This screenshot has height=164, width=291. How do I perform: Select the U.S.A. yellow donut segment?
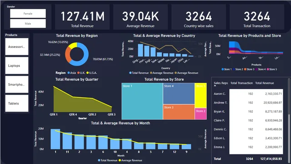(x=73, y=45)
